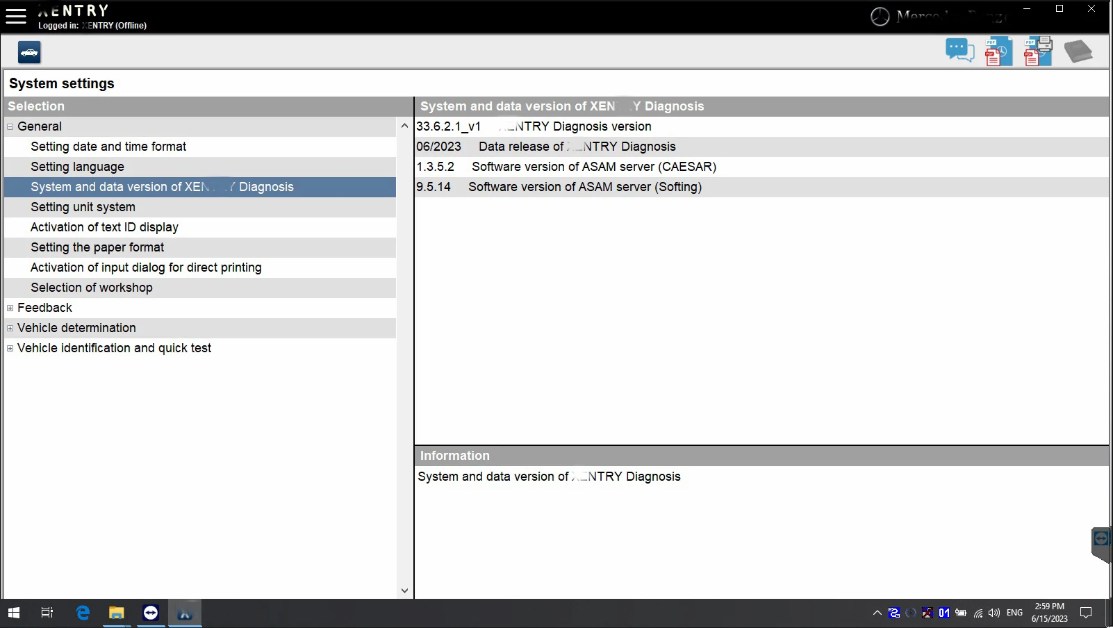The image size is (1113, 628).
Task: Click the blue vehicle icon in toolbar
Action: tap(29, 52)
